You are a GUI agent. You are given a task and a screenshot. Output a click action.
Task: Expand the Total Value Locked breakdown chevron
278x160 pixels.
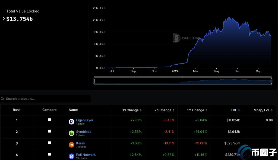tap(4, 18)
